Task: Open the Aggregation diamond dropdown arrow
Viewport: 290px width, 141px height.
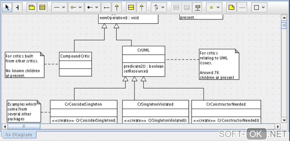Action: coord(80,8)
